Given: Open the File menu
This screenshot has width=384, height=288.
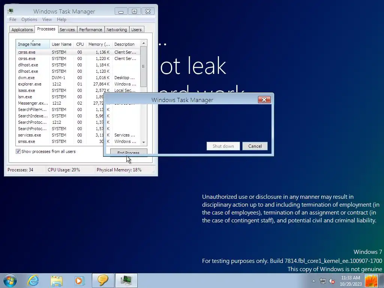Looking at the screenshot, I should pos(13,19).
